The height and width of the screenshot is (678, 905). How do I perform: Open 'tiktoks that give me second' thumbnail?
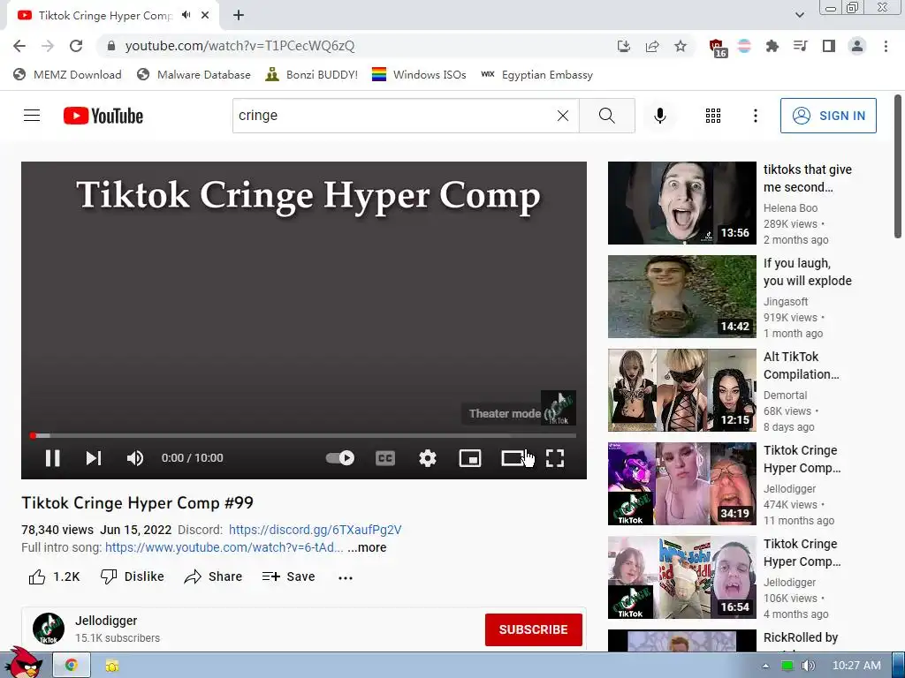click(681, 203)
